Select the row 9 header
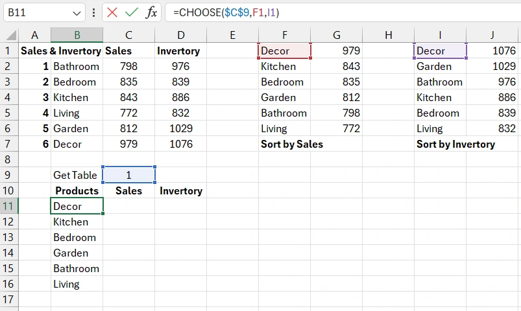This screenshot has height=311, width=521. click(x=9, y=175)
